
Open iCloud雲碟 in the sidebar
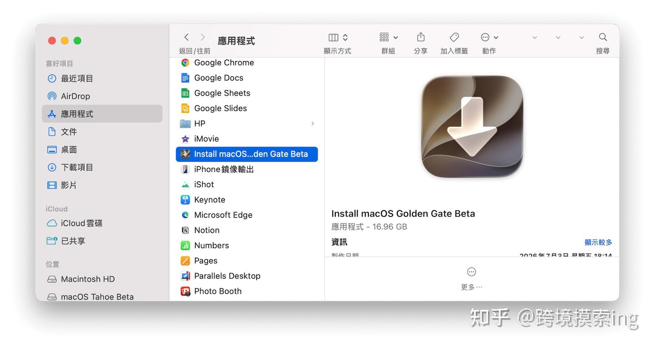click(x=102, y=223)
